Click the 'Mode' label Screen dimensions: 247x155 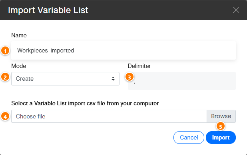pos(19,66)
